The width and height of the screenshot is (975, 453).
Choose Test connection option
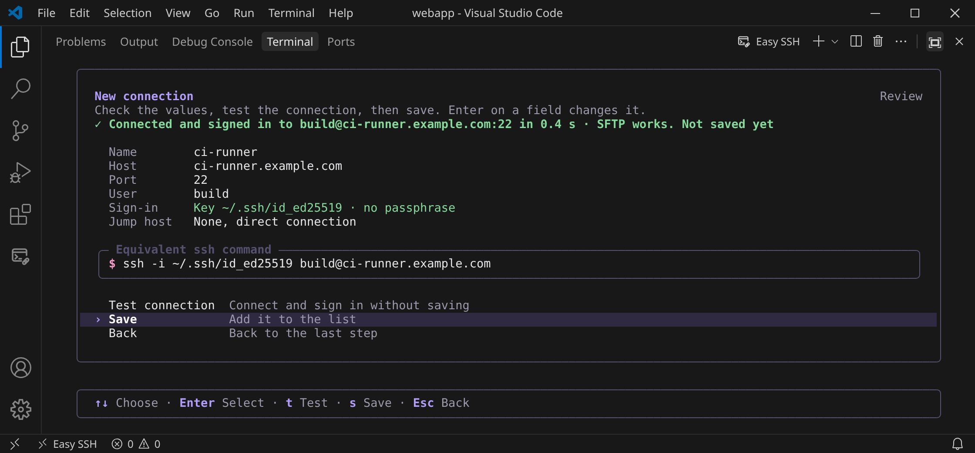508,305
